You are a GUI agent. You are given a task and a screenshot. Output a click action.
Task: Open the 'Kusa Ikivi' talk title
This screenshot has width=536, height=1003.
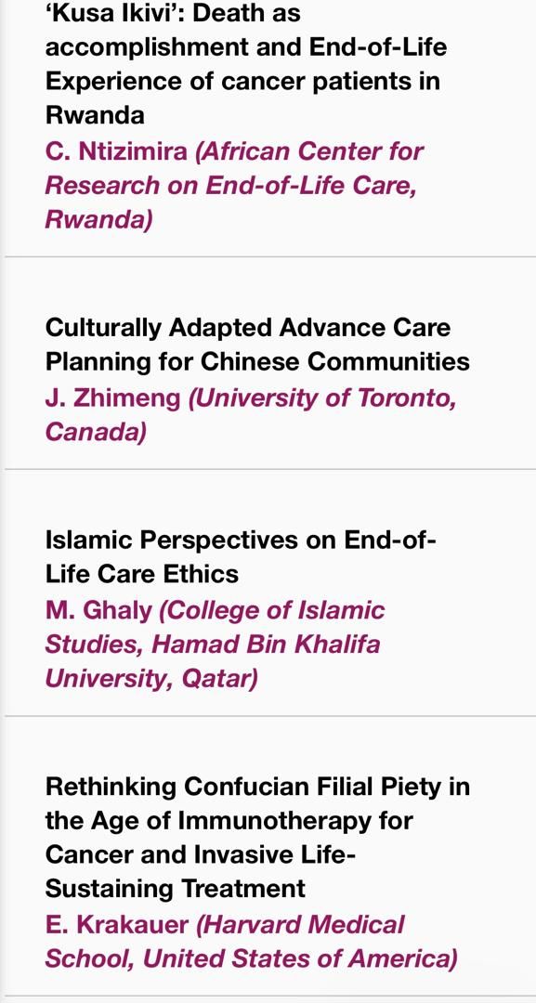[x=245, y=64]
